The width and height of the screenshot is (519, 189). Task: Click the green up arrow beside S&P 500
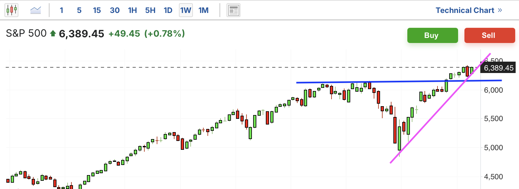(53, 33)
